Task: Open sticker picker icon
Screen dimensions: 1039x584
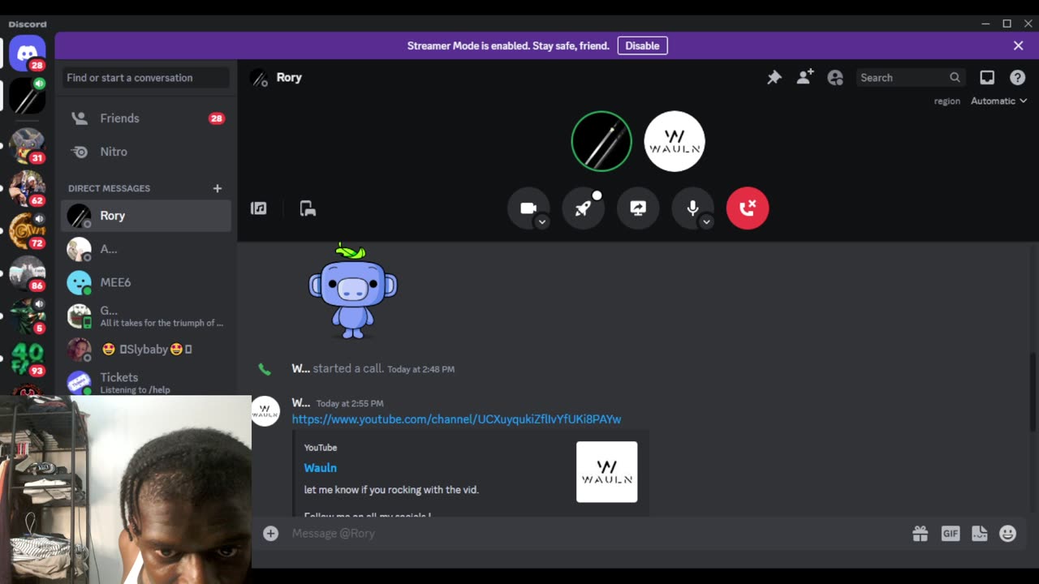Action: (x=979, y=533)
